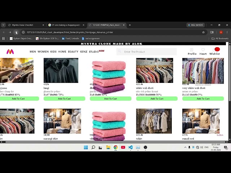
Task: Add white wali dhoti to cart
Action: point(157,98)
